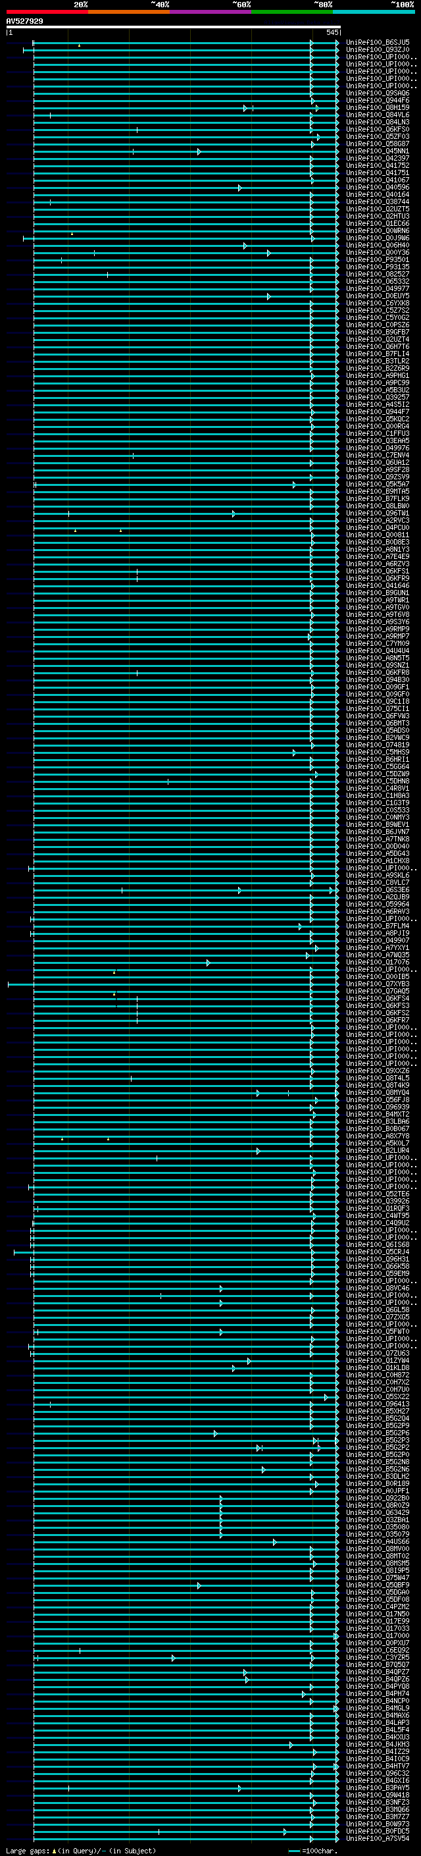Open hit UniRef100_B6SJU5
This screenshot has height=1856, width=421.
tap(378, 43)
